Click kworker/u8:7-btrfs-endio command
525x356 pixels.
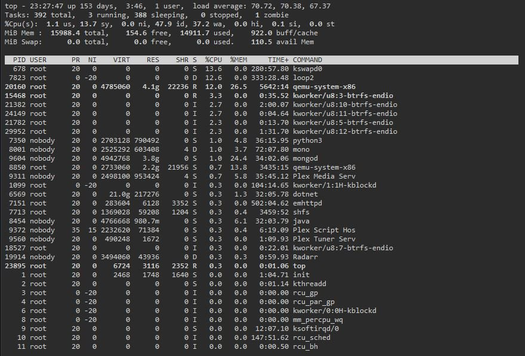(x=343, y=248)
